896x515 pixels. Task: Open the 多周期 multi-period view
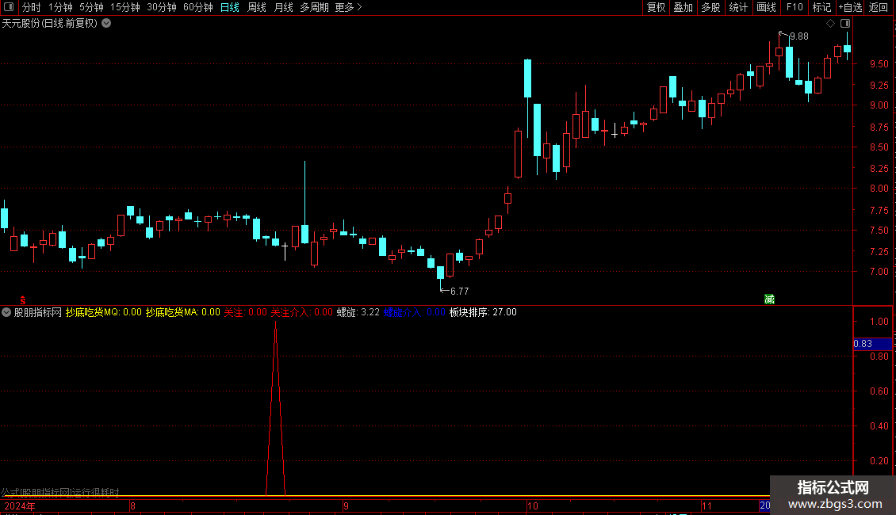click(x=314, y=7)
